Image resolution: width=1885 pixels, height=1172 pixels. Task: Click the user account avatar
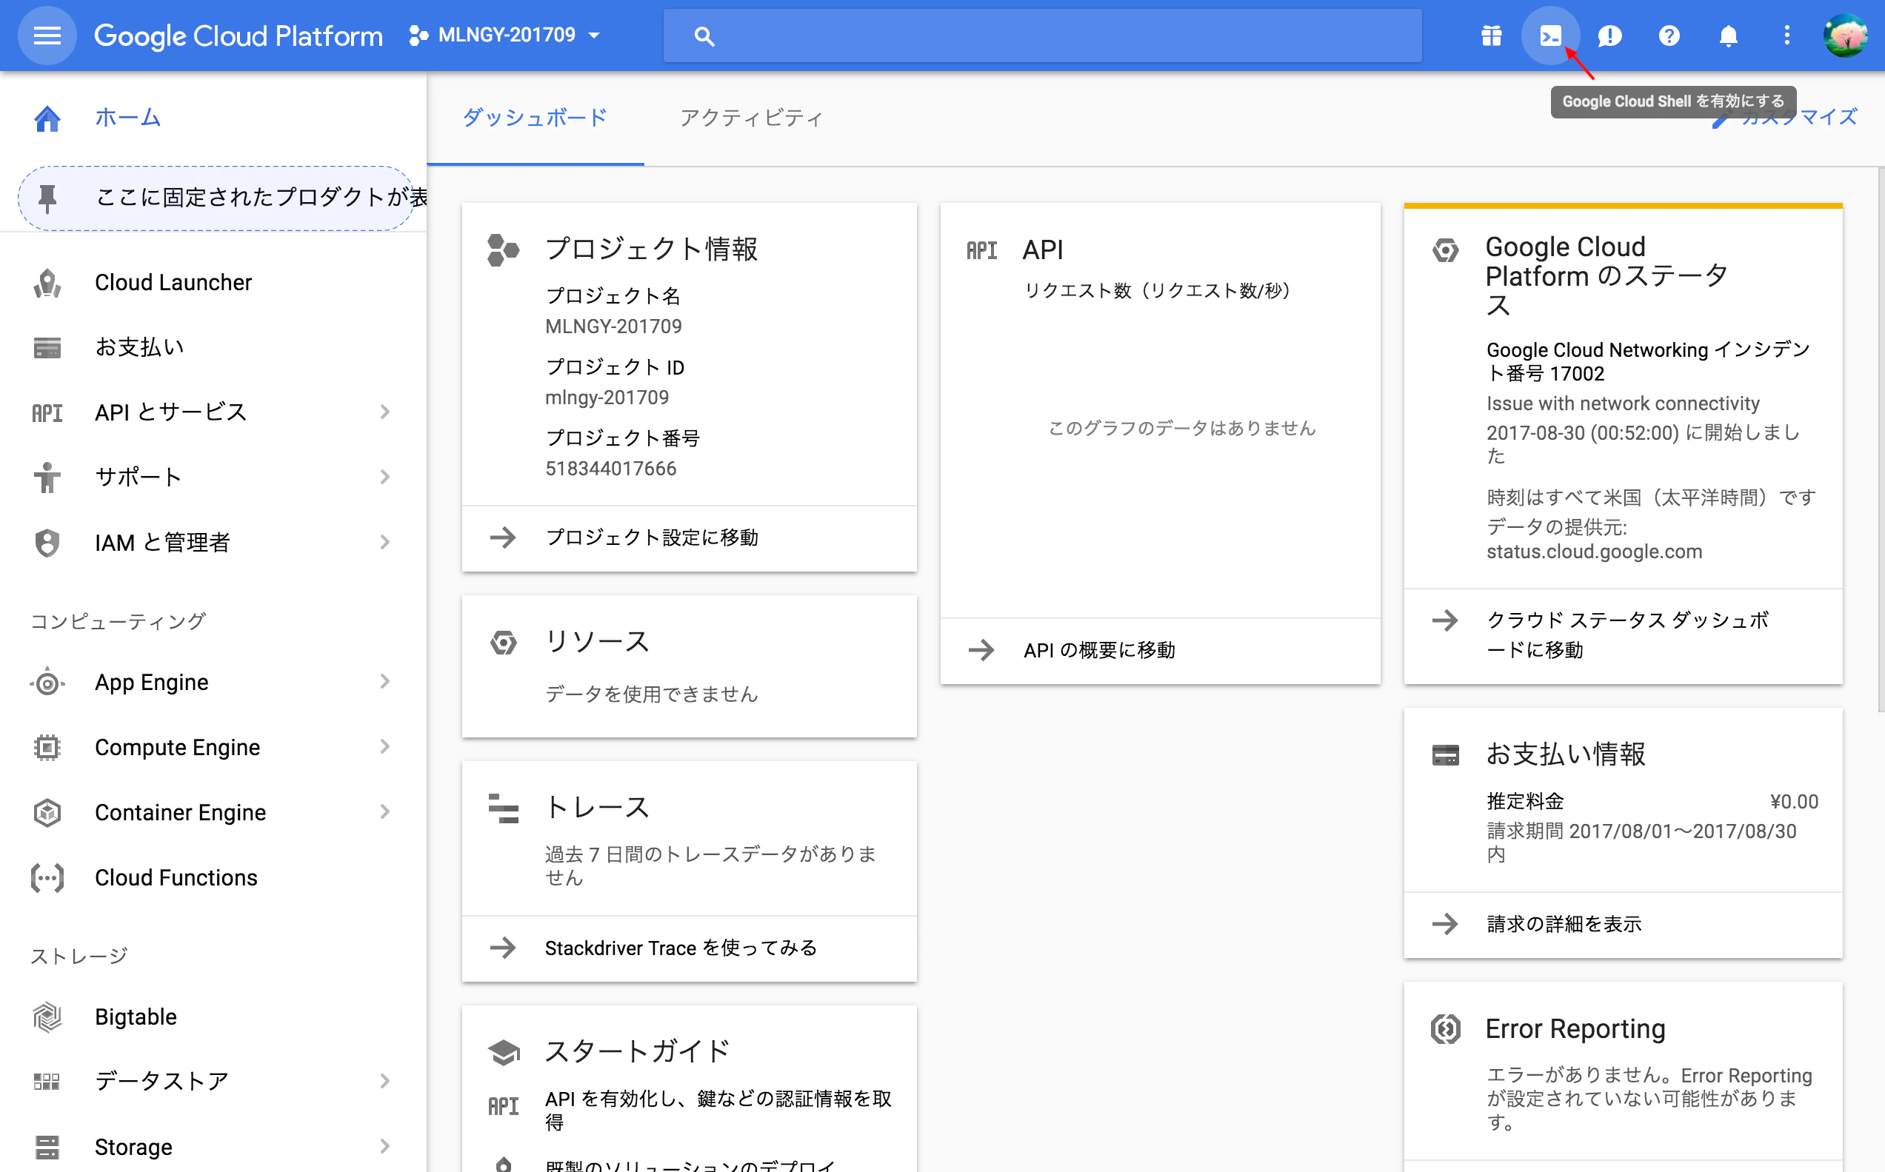1846,36
